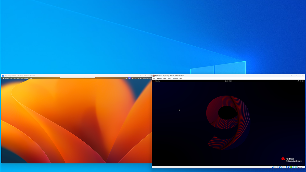Screen dimensions: 306x172
Task: Click the VirtualBox icon in Workstation title bar
Action: tap(154, 76)
